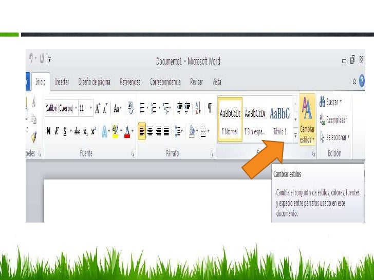The width and height of the screenshot is (374, 280).
Task: Open the Estilos dialog launcher
Action: click(x=313, y=154)
